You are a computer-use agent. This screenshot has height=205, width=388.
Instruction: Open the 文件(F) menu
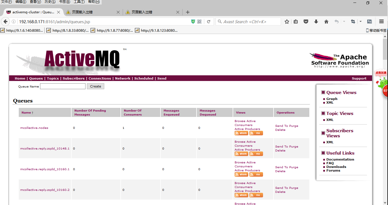[x=6, y=2]
